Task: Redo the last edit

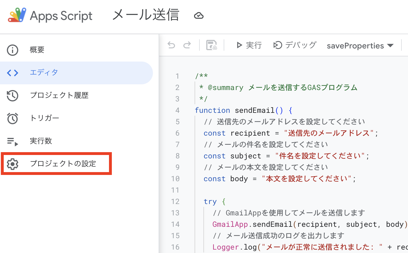Action: click(187, 45)
